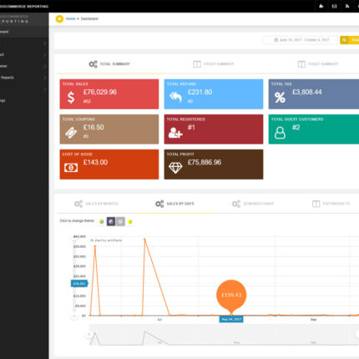The image size is (359, 359).
Task: Click the blue y-axis value marker
Action: [79, 284]
